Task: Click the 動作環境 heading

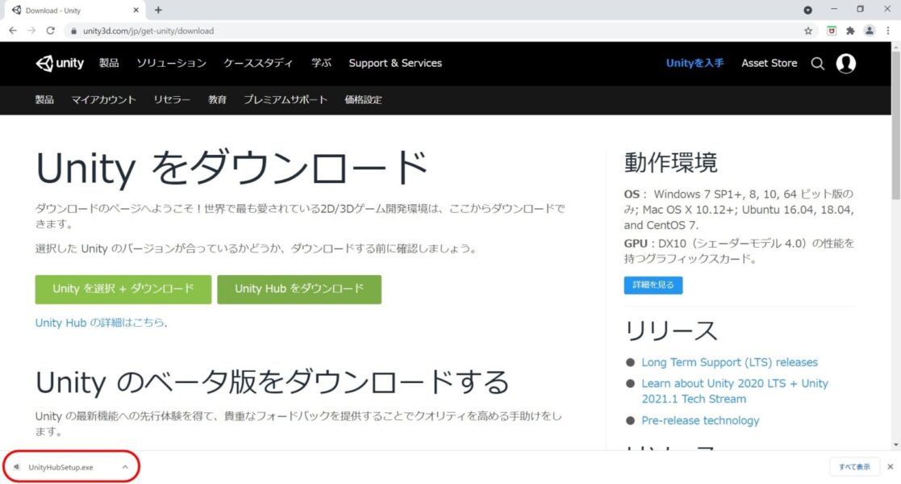Action: [670, 163]
